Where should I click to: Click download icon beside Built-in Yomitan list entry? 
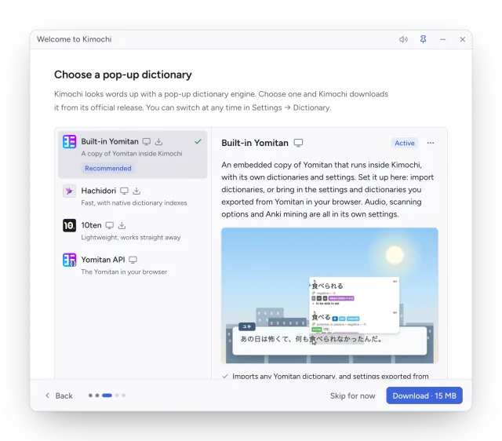[x=158, y=141]
